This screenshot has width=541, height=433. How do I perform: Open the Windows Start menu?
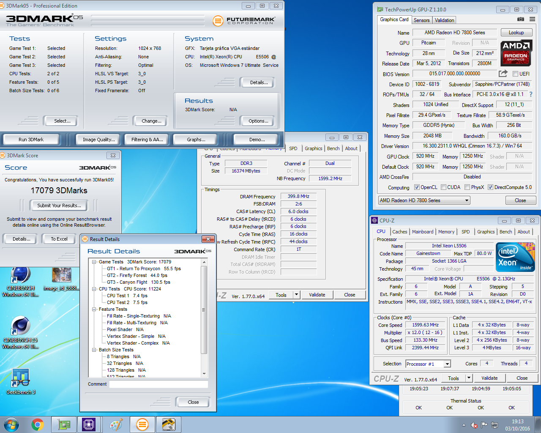(x=11, y=425)
